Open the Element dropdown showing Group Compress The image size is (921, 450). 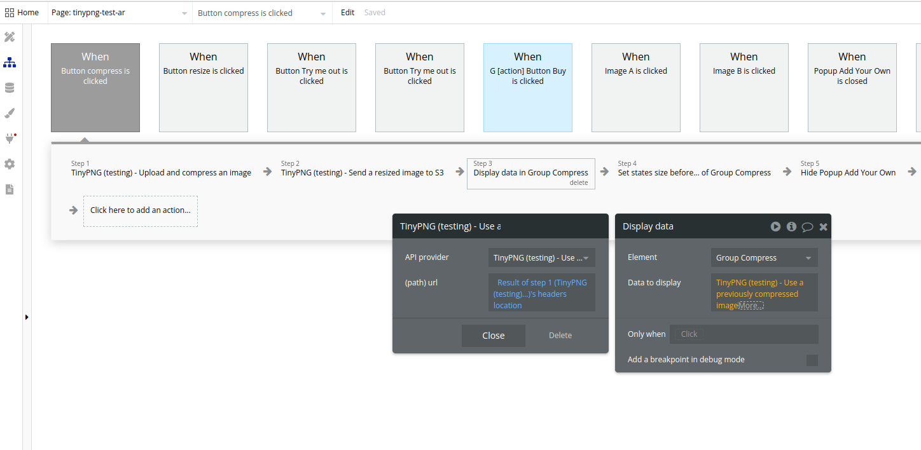pyautogui.click(x=765, y=257)
